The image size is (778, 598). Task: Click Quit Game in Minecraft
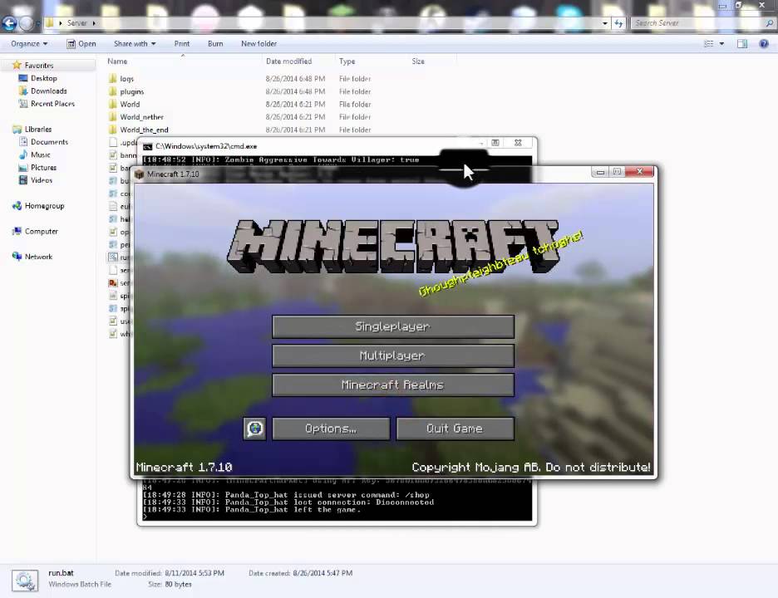(455, 429)
